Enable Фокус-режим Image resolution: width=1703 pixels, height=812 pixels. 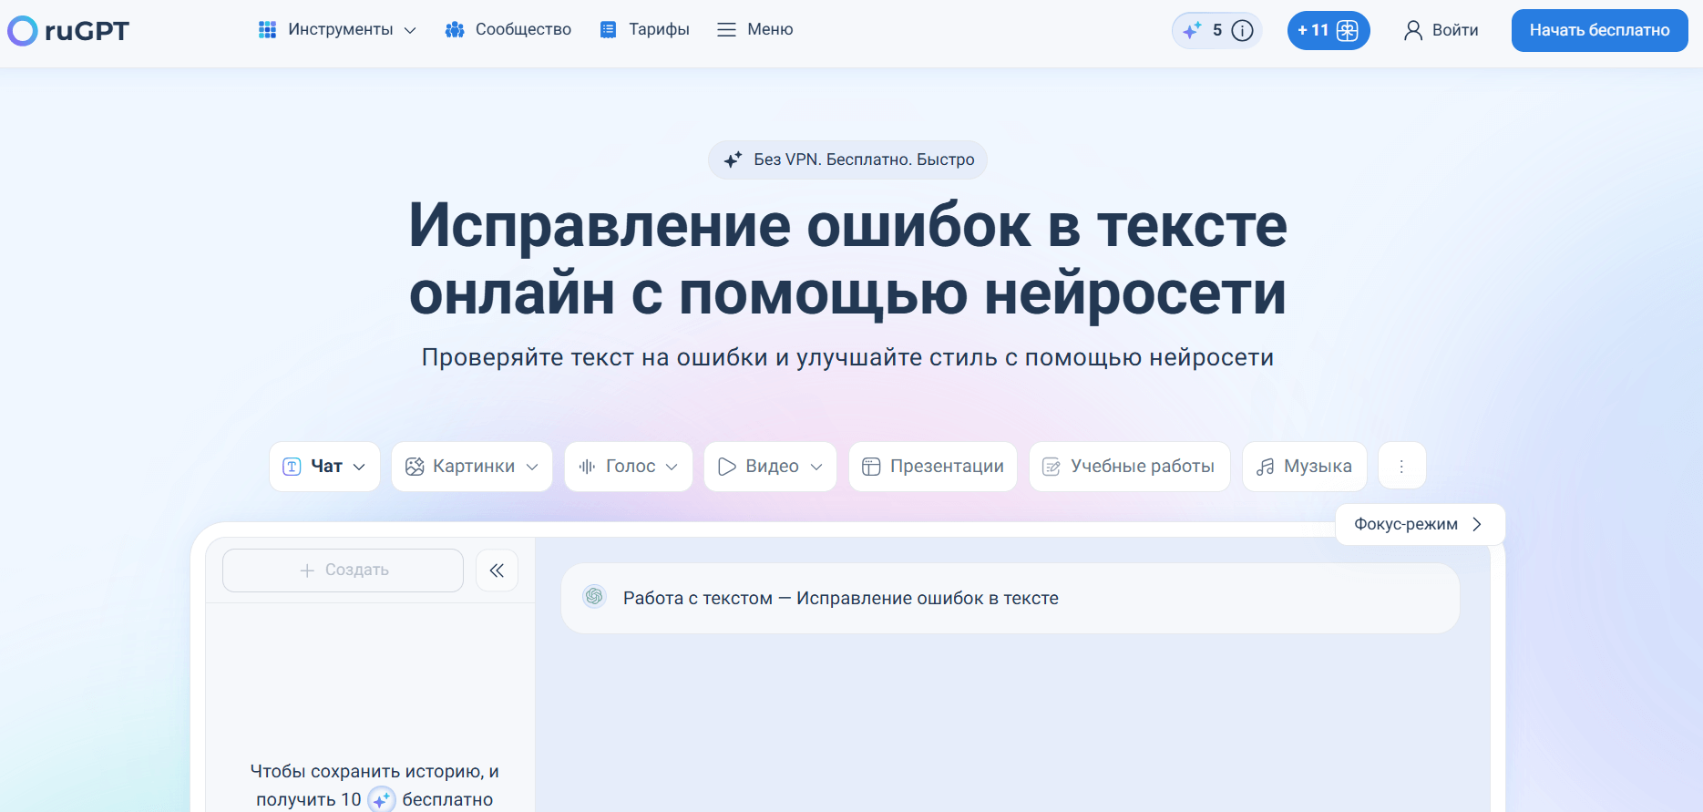click(1419, 525)
